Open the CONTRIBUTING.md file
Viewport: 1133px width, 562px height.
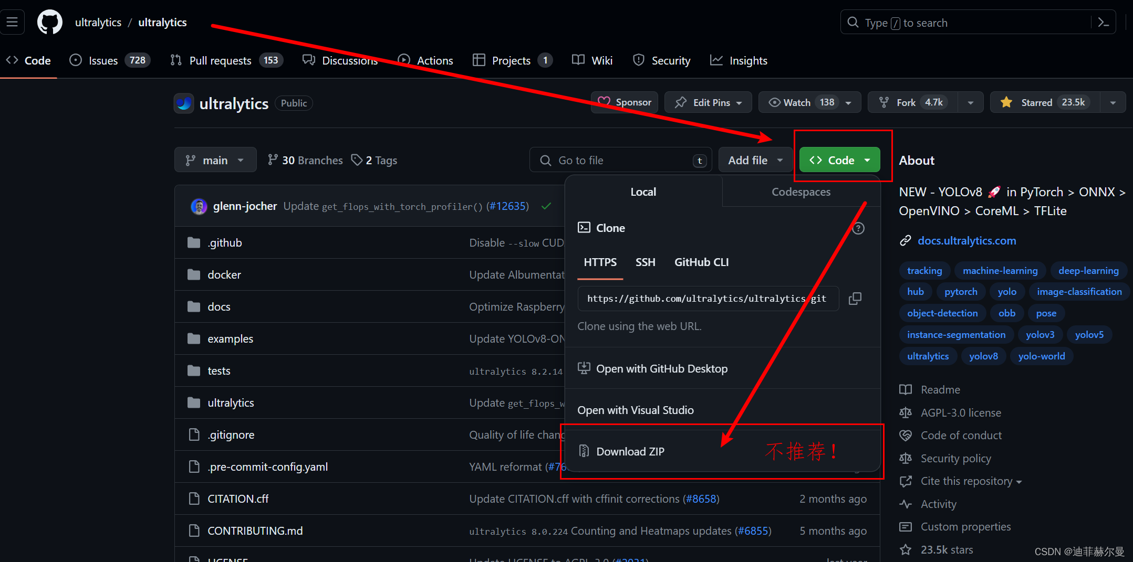click(x=255, y=531)
